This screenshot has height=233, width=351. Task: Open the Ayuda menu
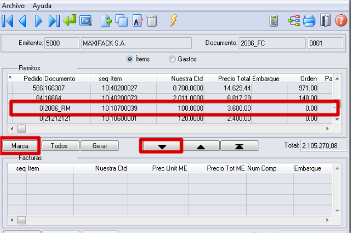[x=42, y=6]
